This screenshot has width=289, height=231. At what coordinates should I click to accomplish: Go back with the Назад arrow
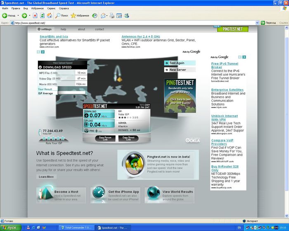pos(9,16)
